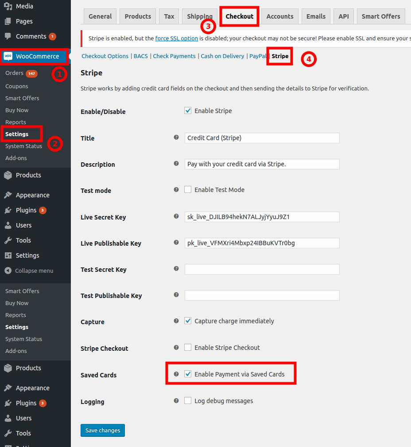411x447 pixels.
Task: Select the Stripe gateway section link
Action: 280,56
